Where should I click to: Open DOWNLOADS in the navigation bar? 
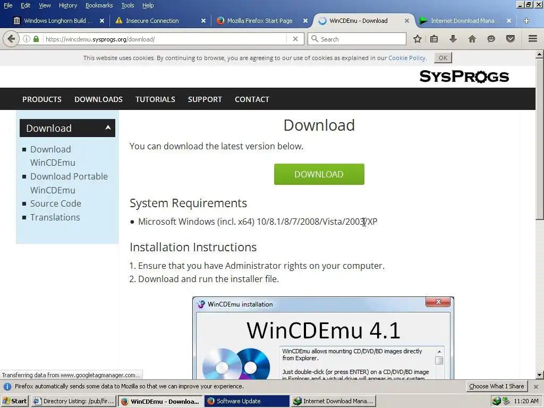(98, 99)
